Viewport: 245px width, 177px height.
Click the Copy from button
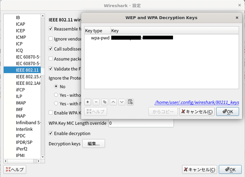click(x=163, y=112)
